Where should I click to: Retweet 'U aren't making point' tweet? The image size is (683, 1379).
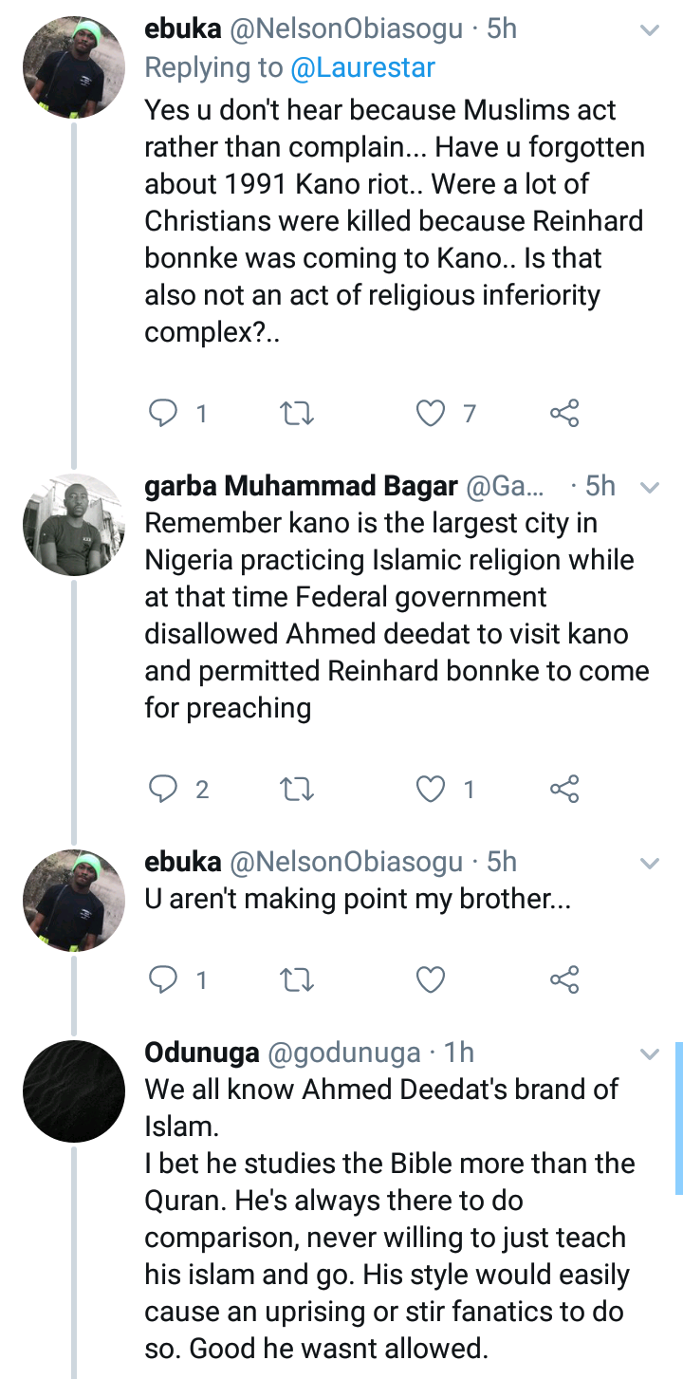pyautogui.click(x=298, y=979)
